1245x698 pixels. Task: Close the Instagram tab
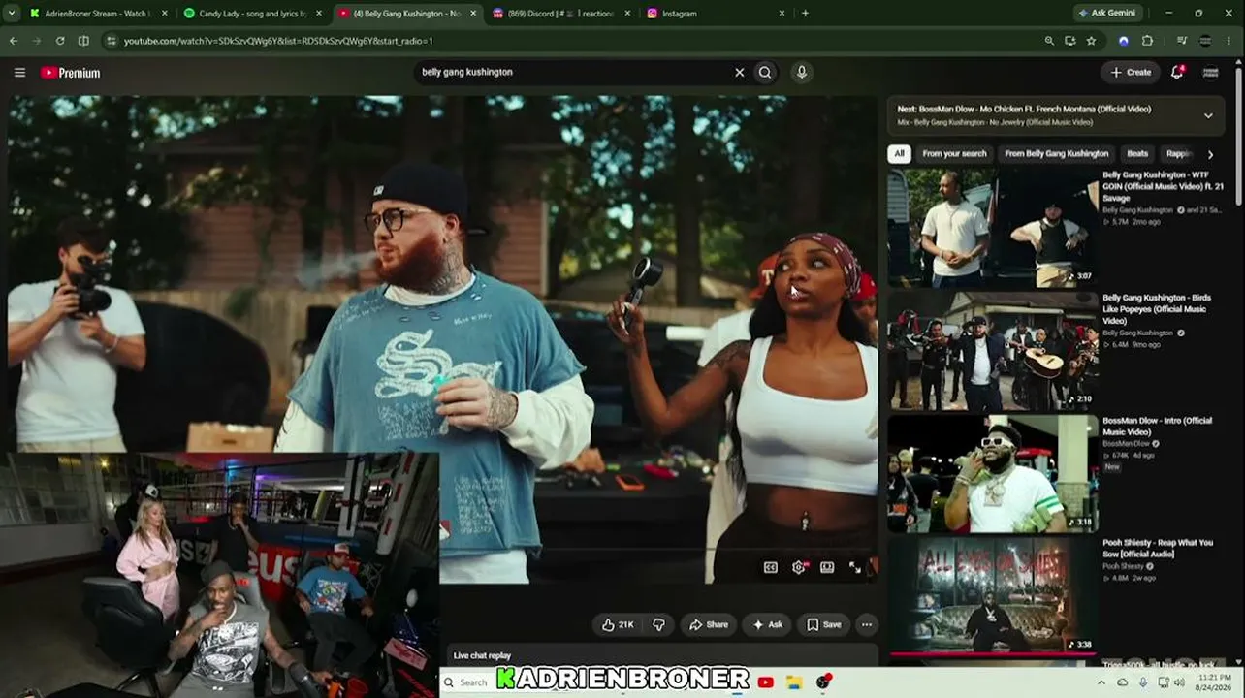point(782,14)
